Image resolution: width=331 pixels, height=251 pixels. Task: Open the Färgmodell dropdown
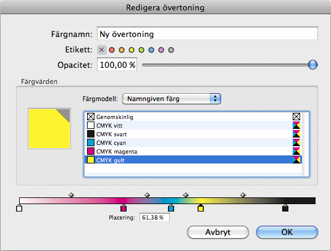172,99
